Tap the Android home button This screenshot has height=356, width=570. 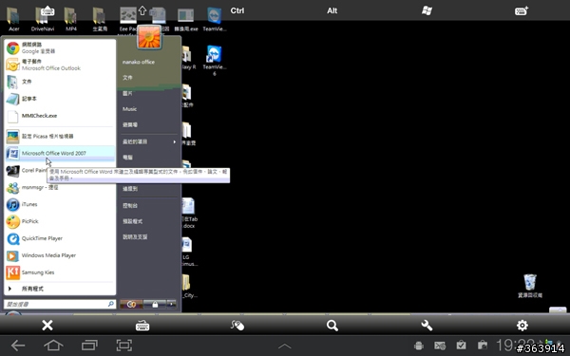(53, 346)
